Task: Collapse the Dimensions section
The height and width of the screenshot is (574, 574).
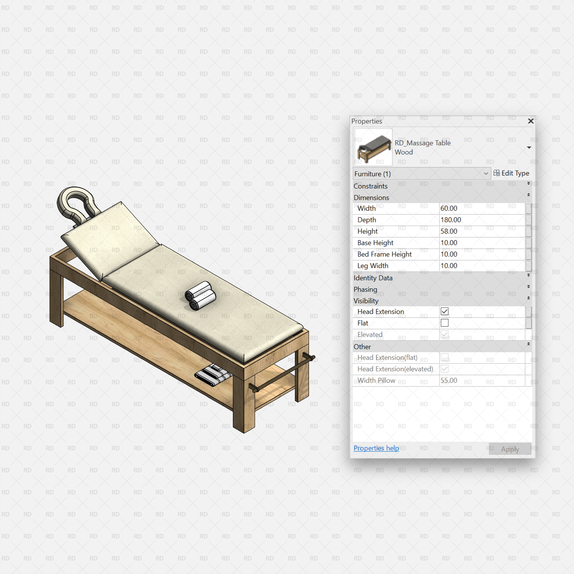Action: click(x=528, y=195)
